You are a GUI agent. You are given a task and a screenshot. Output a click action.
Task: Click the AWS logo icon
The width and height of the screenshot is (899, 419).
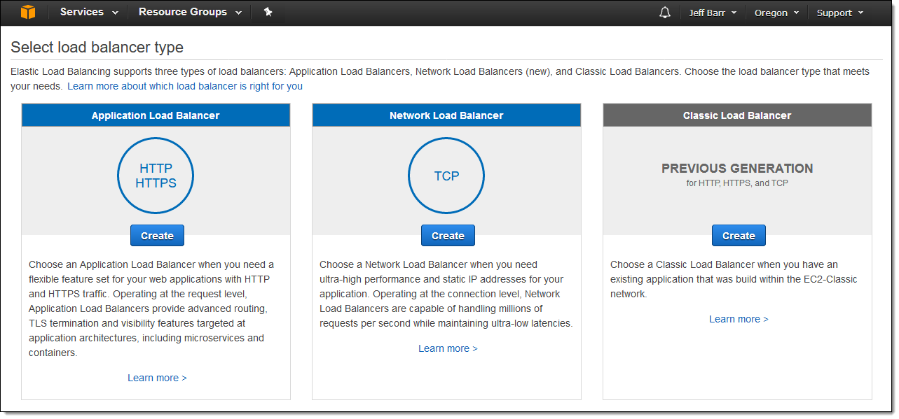click(27, 12)
